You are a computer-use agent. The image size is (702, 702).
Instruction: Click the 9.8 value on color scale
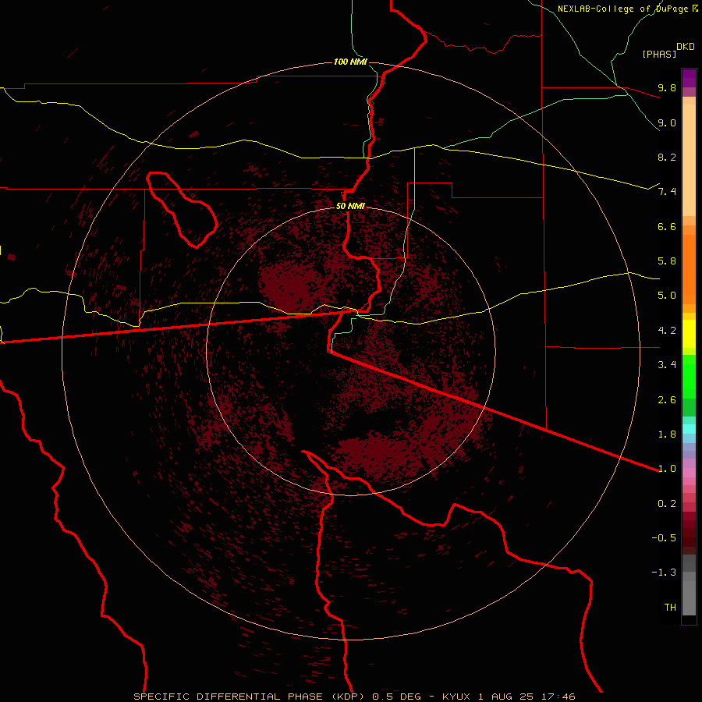(667, 87)
